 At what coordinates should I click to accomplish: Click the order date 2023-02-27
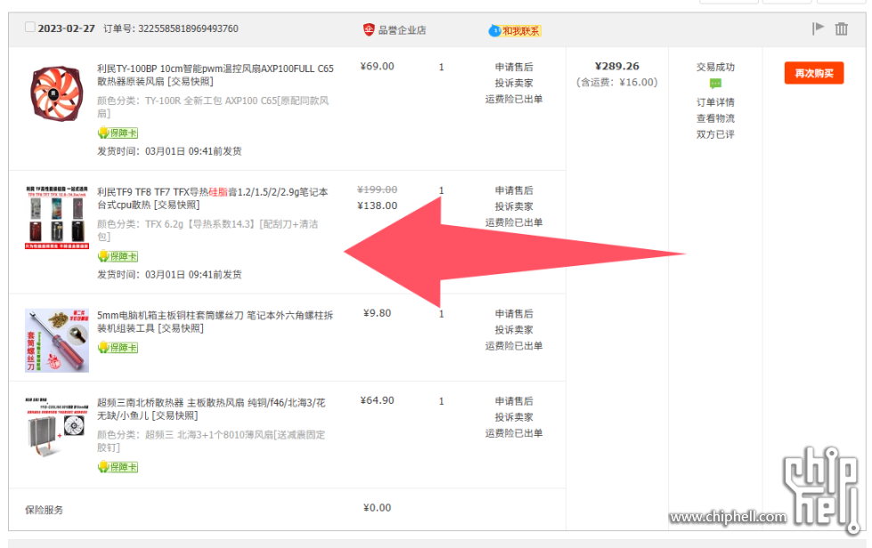(x=66, y=28)
